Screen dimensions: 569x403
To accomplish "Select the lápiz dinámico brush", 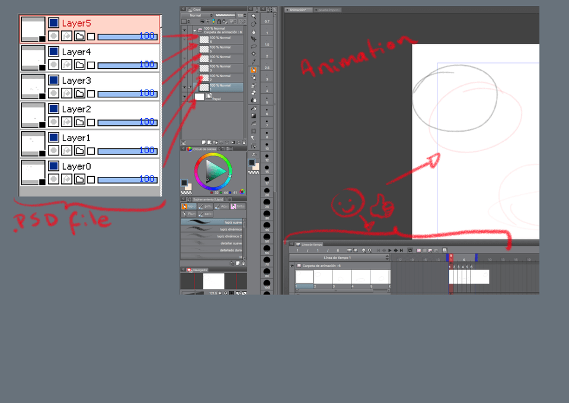I will (231, 229).
